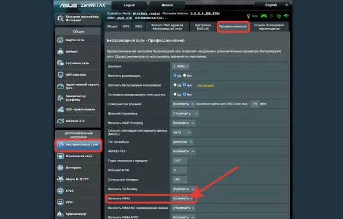
Task: Open the AiProtection shield icon
Action: pos(60,75)
